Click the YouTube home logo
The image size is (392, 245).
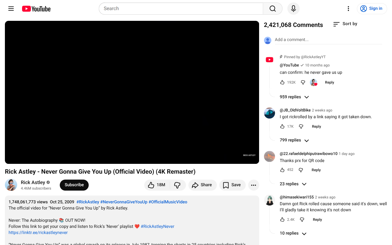36,9
